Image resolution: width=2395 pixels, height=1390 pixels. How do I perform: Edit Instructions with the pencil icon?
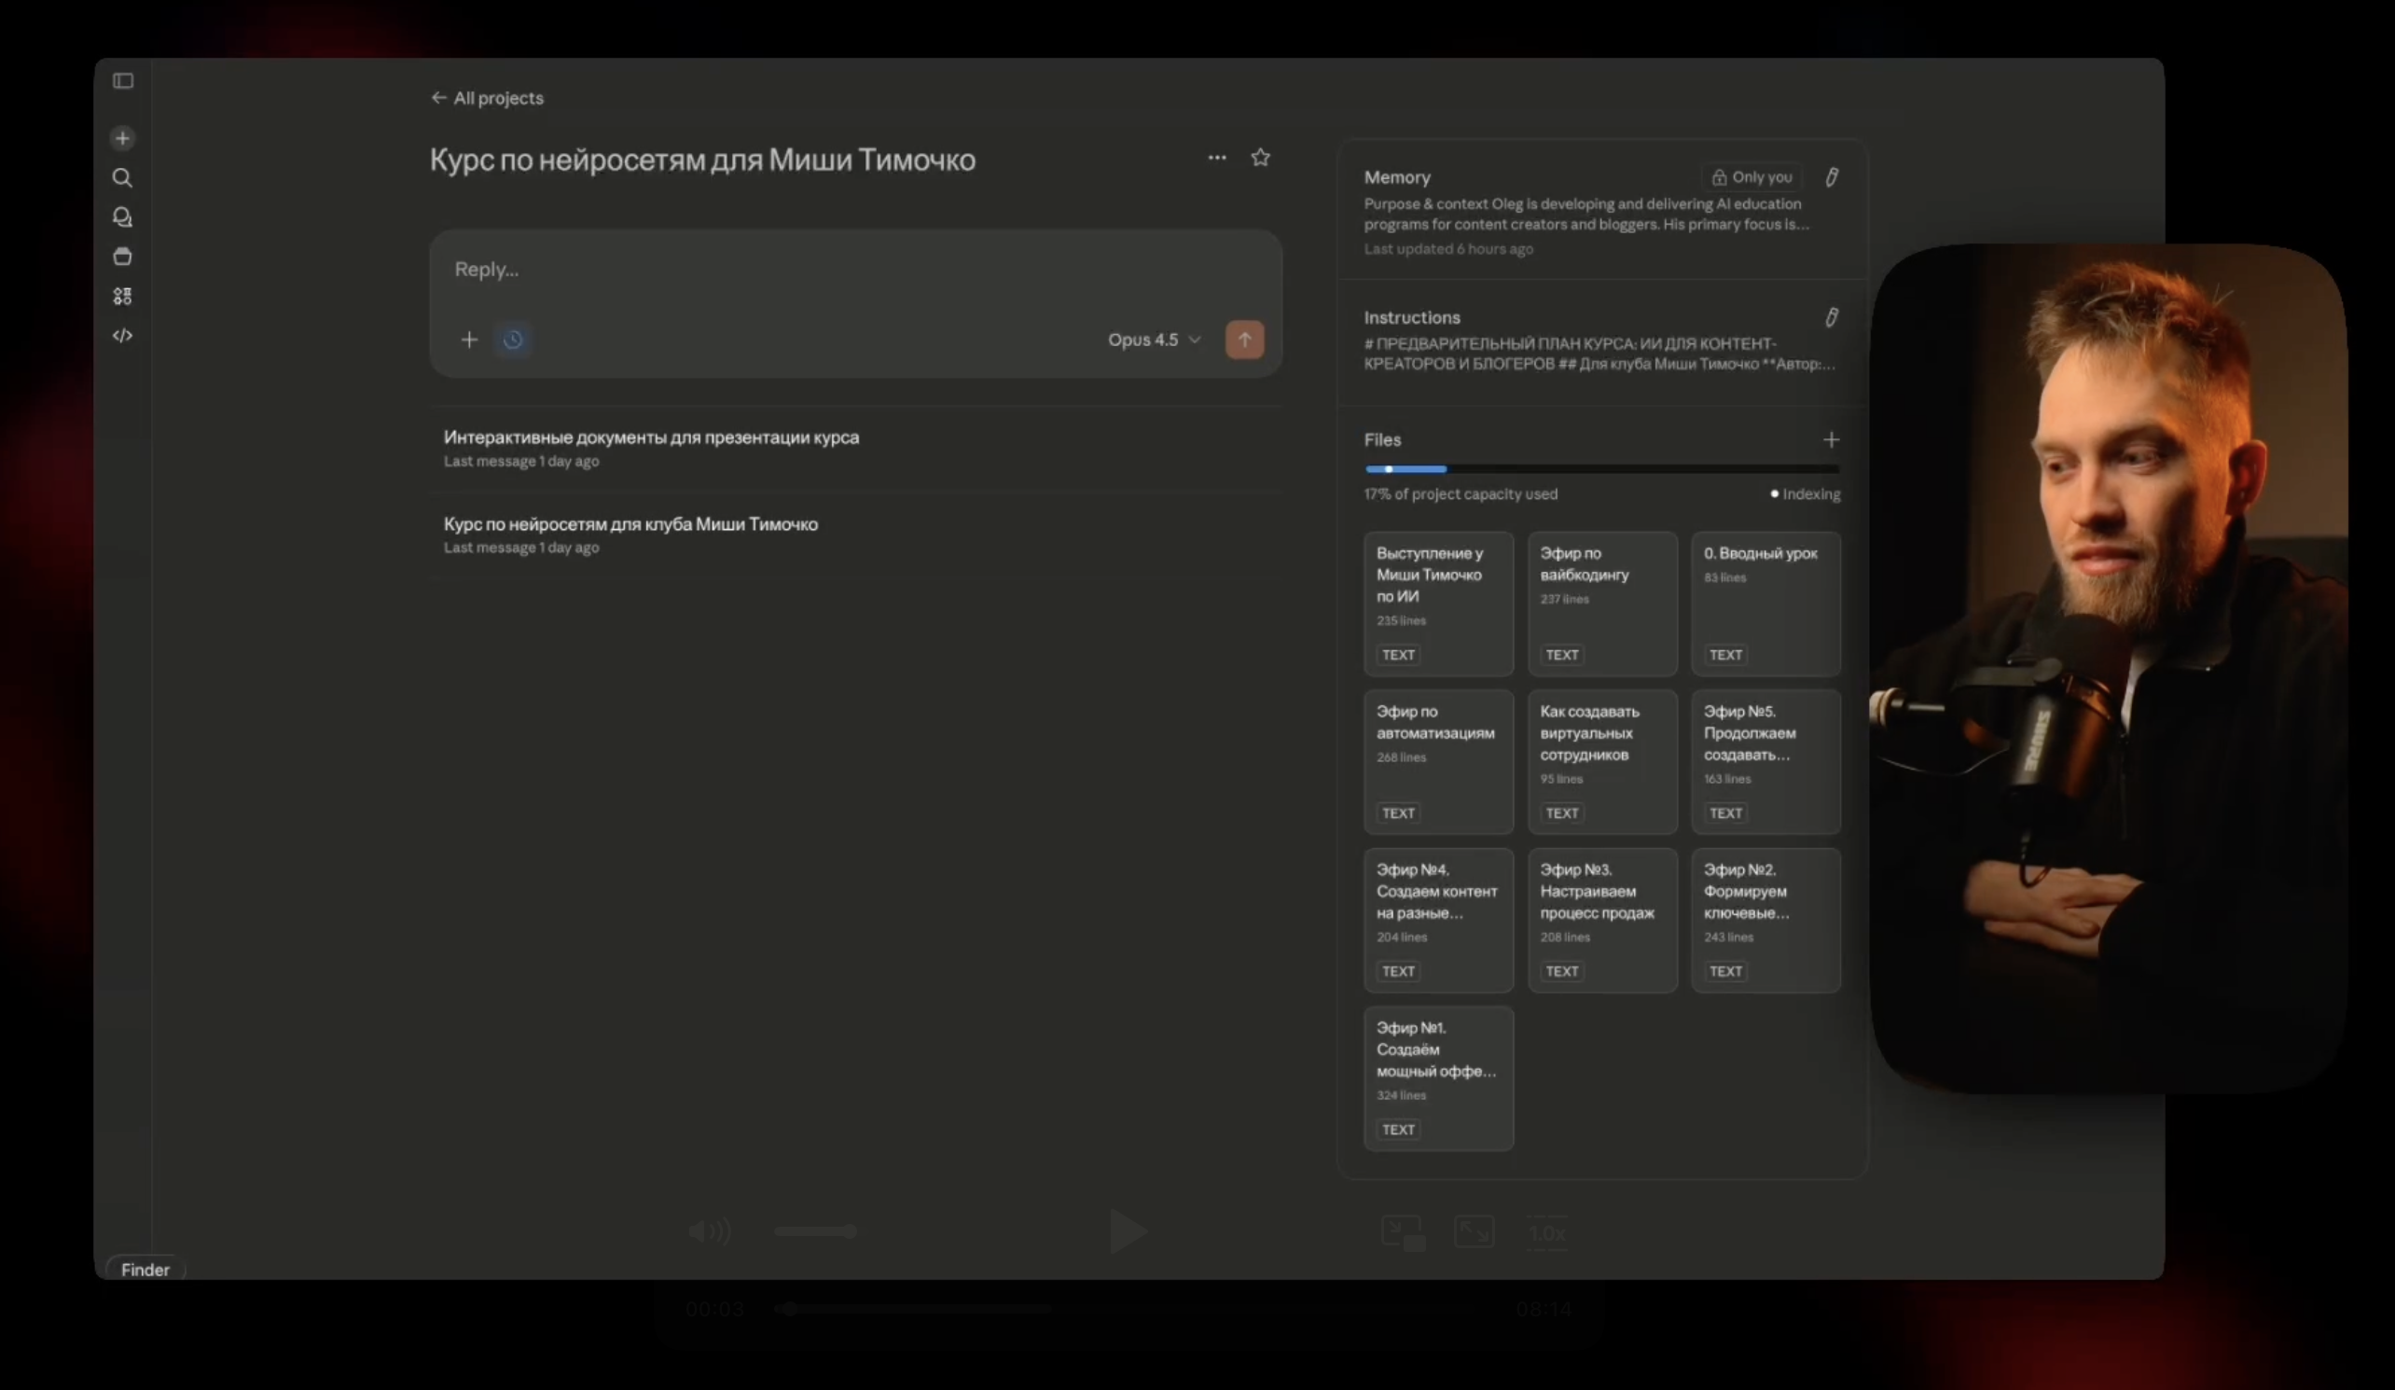[x=1832, y=317]
